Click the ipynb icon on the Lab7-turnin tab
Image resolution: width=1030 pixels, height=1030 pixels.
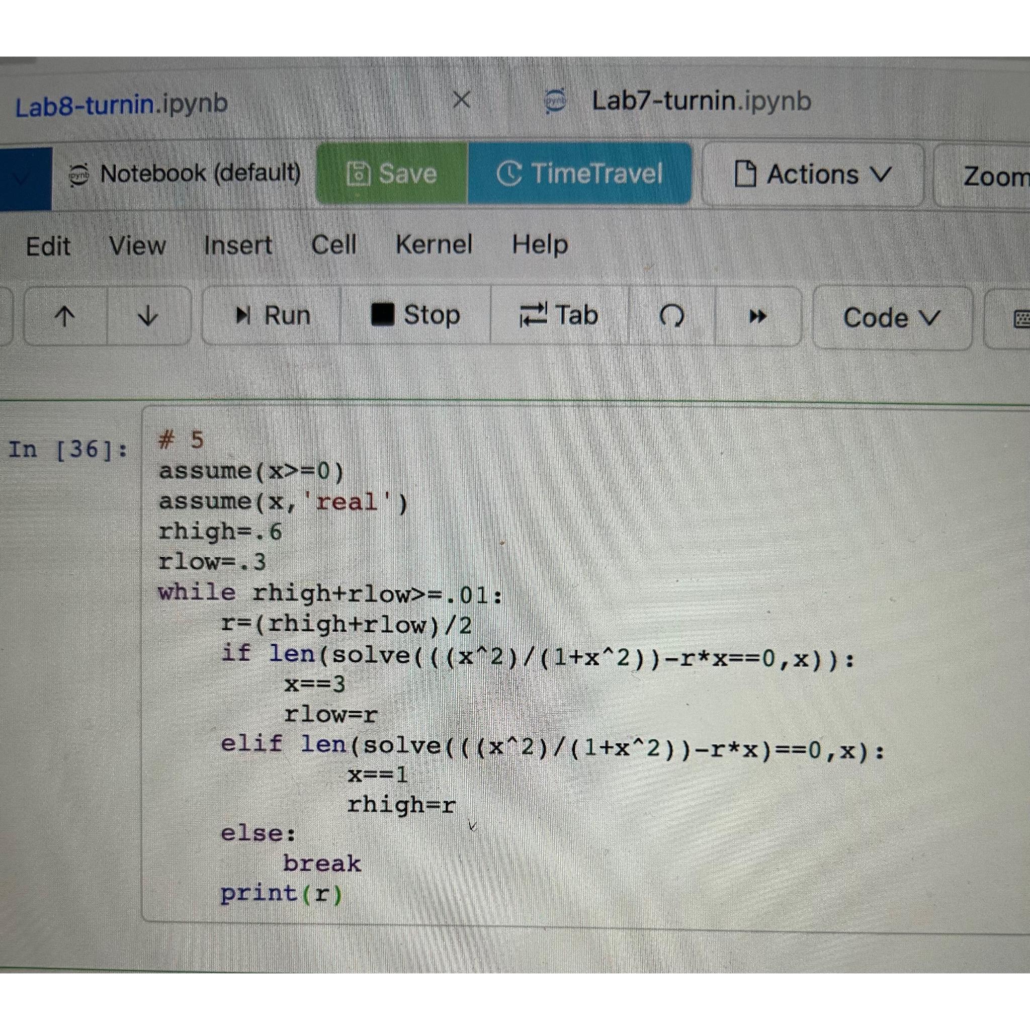(553, 101)
